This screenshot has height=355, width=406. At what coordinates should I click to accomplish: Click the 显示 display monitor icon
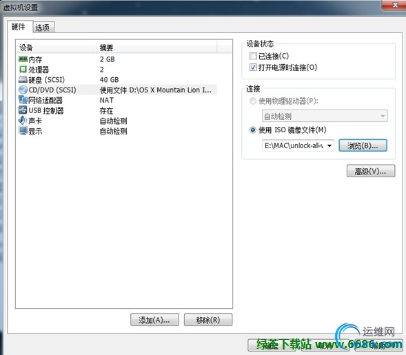(x=23, y=131)
